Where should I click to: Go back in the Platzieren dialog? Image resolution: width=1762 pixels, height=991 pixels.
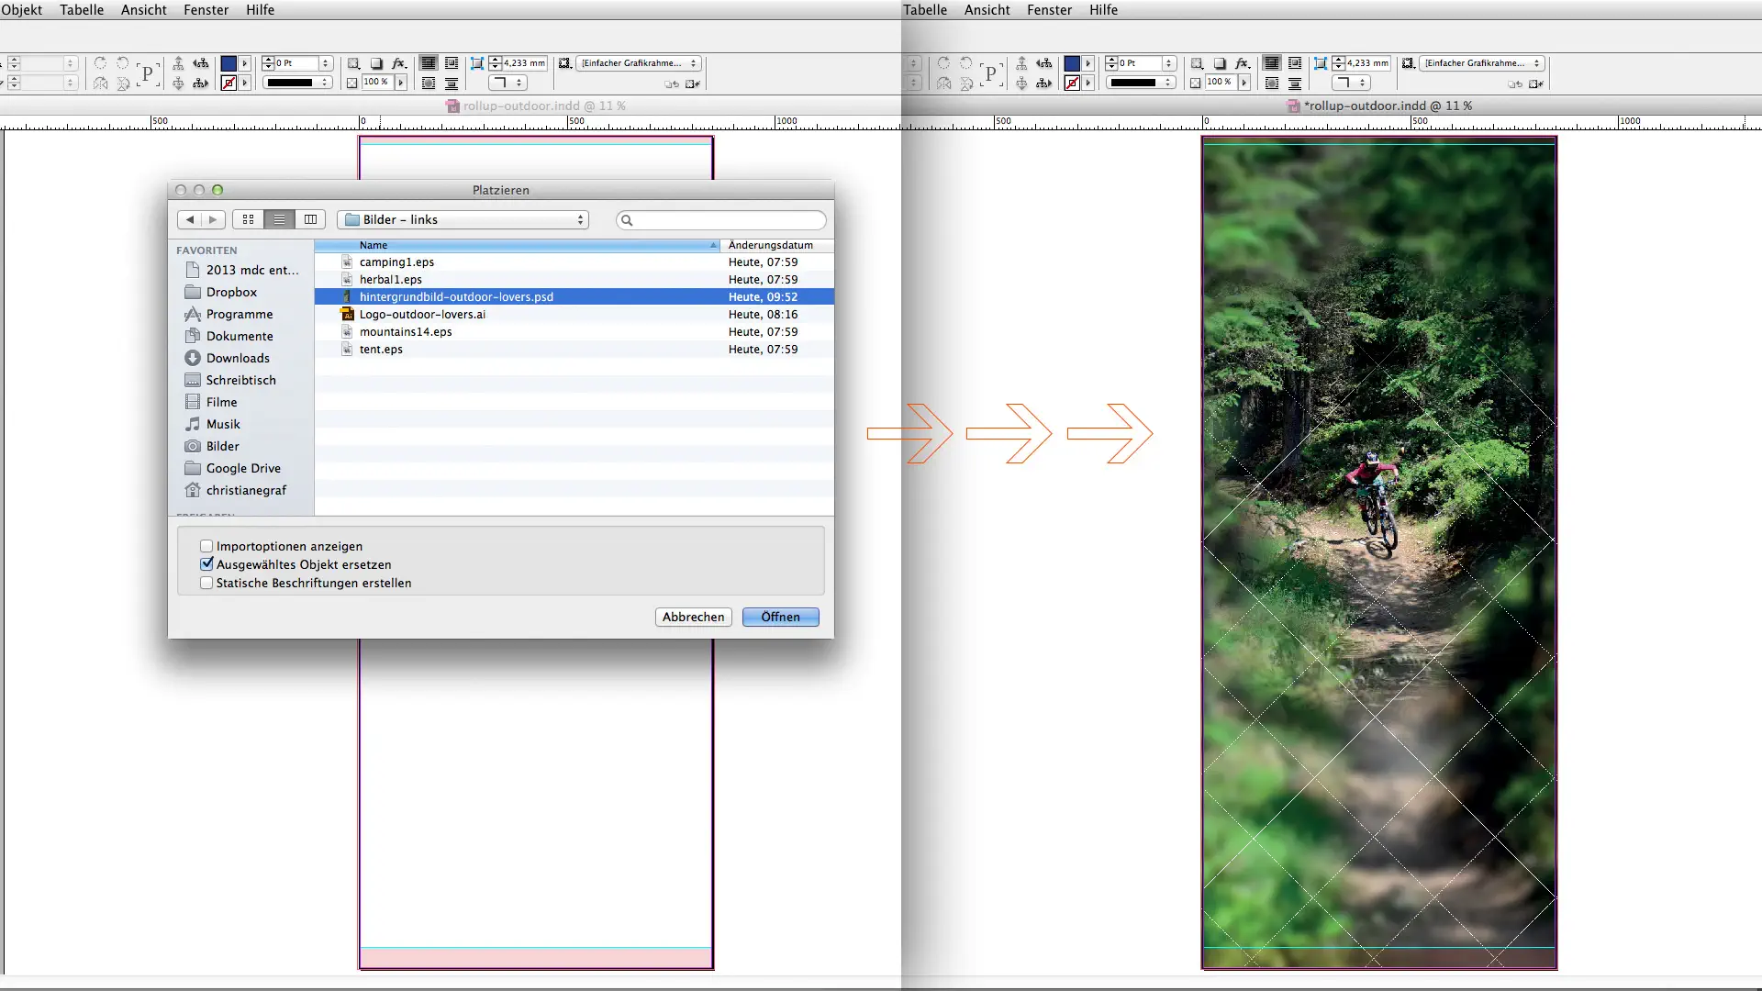tap(190, 219)
